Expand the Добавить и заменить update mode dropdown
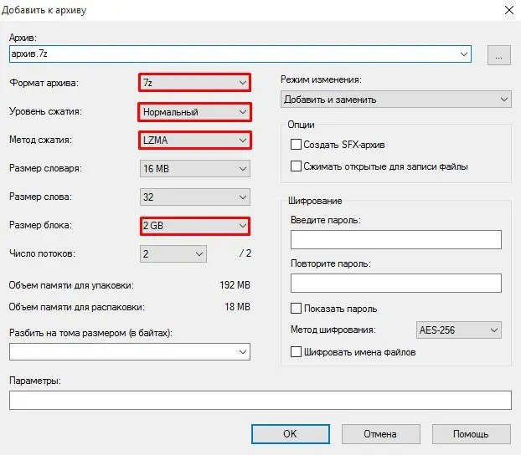This screenshot has width=521, height=455. (x=395, y=100)
